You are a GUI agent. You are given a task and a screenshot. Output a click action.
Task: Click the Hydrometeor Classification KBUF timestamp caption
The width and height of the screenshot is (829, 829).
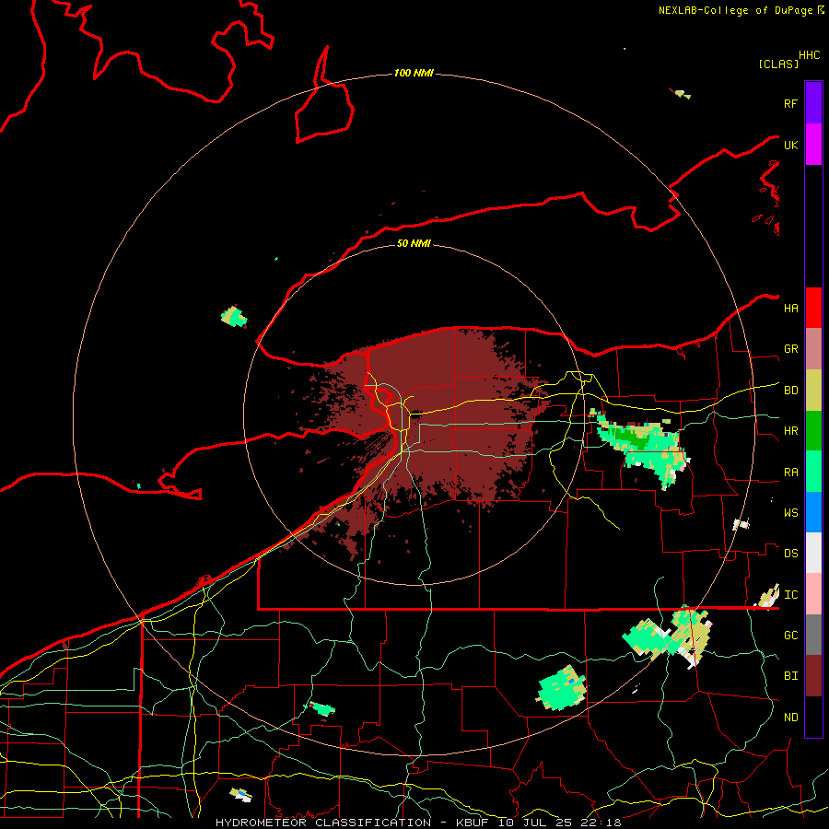coord(418,823)
